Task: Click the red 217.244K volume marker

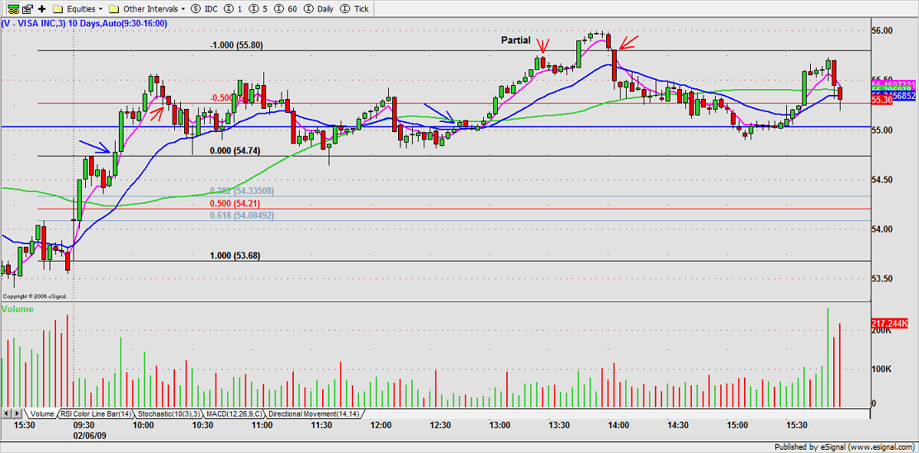Action: point(892,323)
